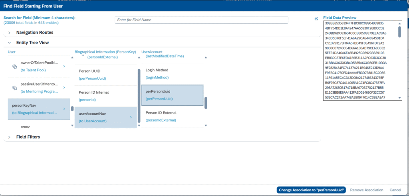Screen dimensions: 409x196
Task: Click the Enter for Field Name search box
Action: pos(201,20)
